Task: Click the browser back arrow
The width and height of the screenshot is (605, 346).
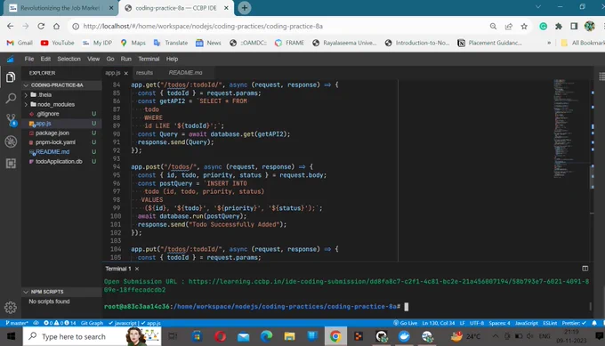Action: [x=10, y=26]
